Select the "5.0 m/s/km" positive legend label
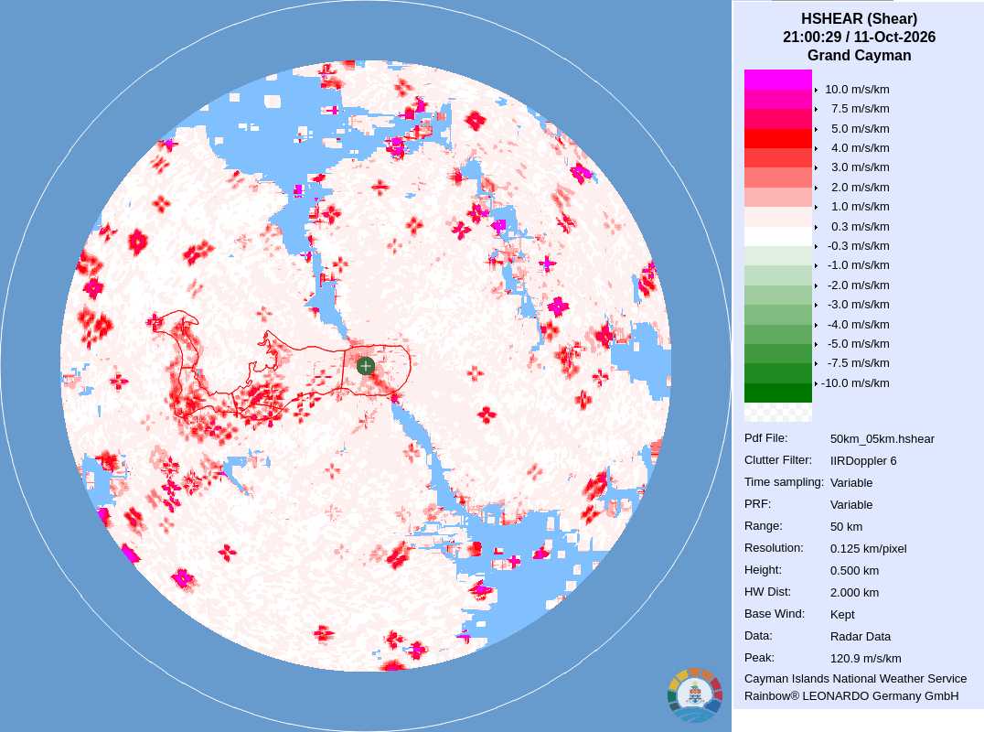Image resolution: width=984 pixels, height=732 pixels. [860, 129]
